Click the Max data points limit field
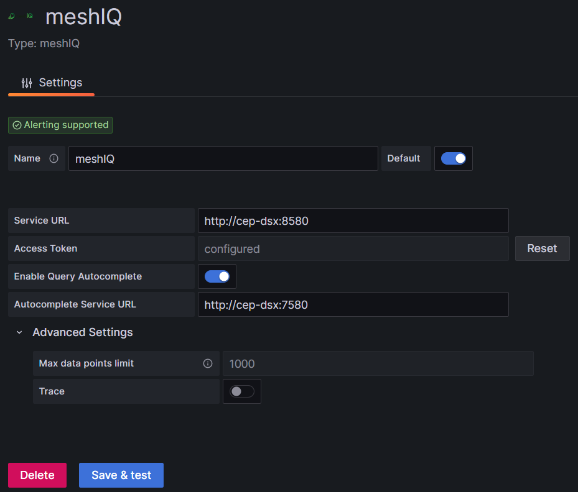 pos(378,363)
